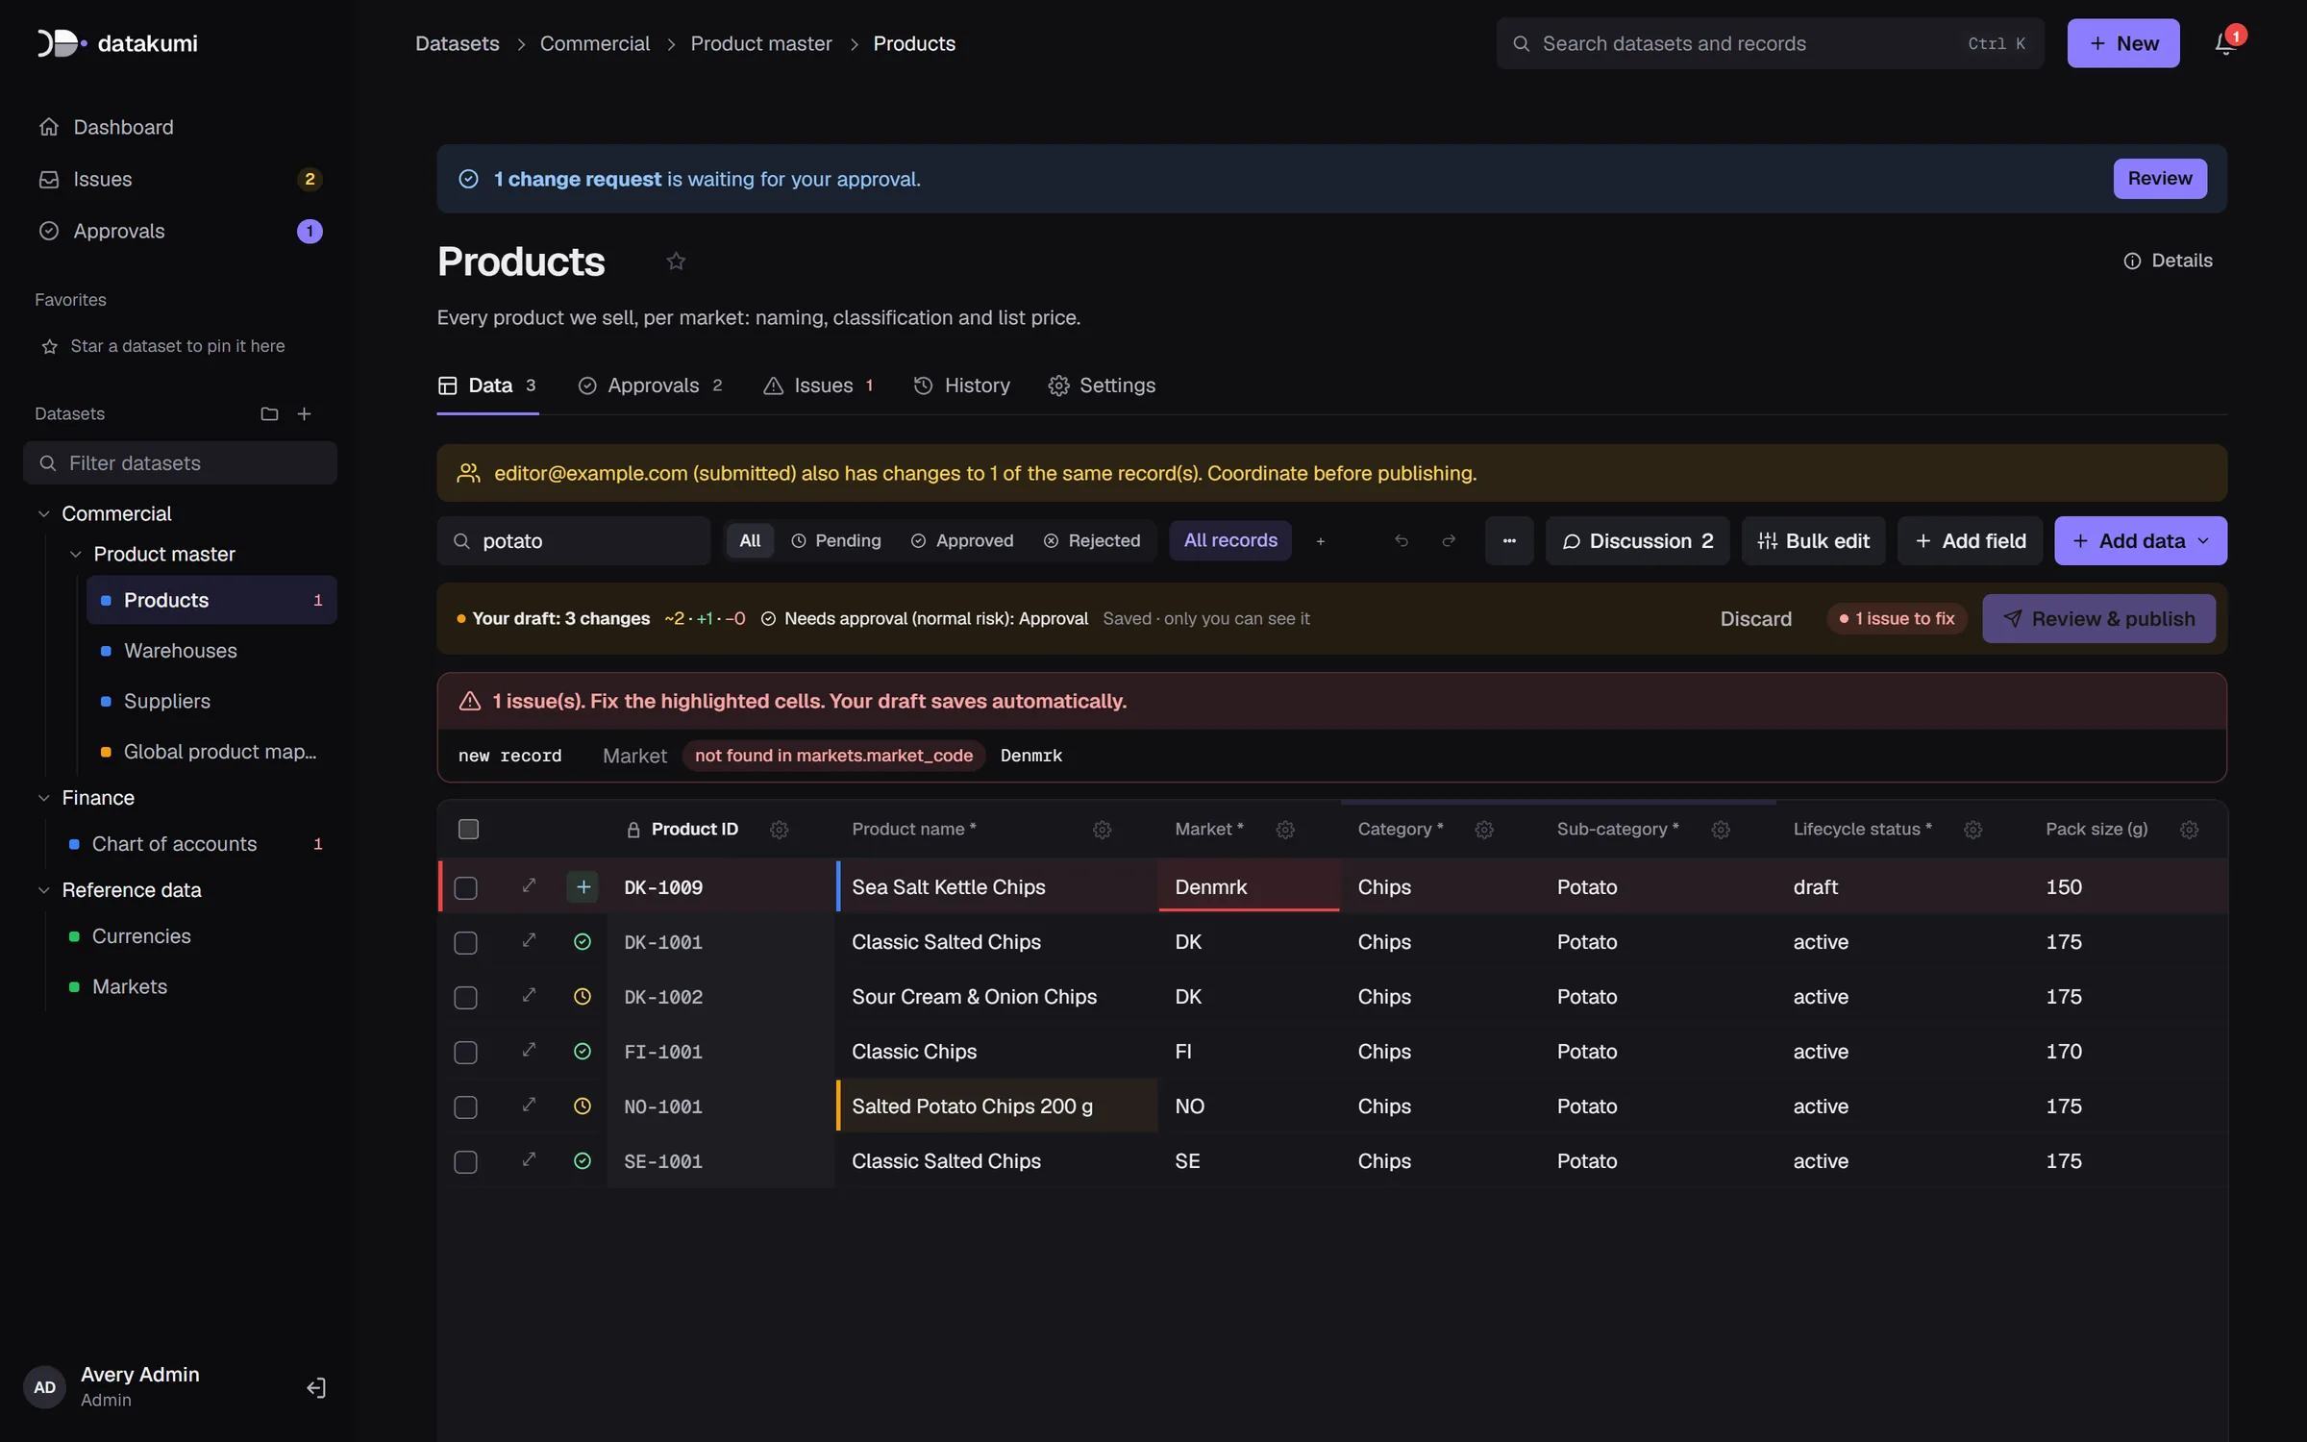Click the Review button in approval banner
2307x1442 pixels.
tap(2160, 179)
